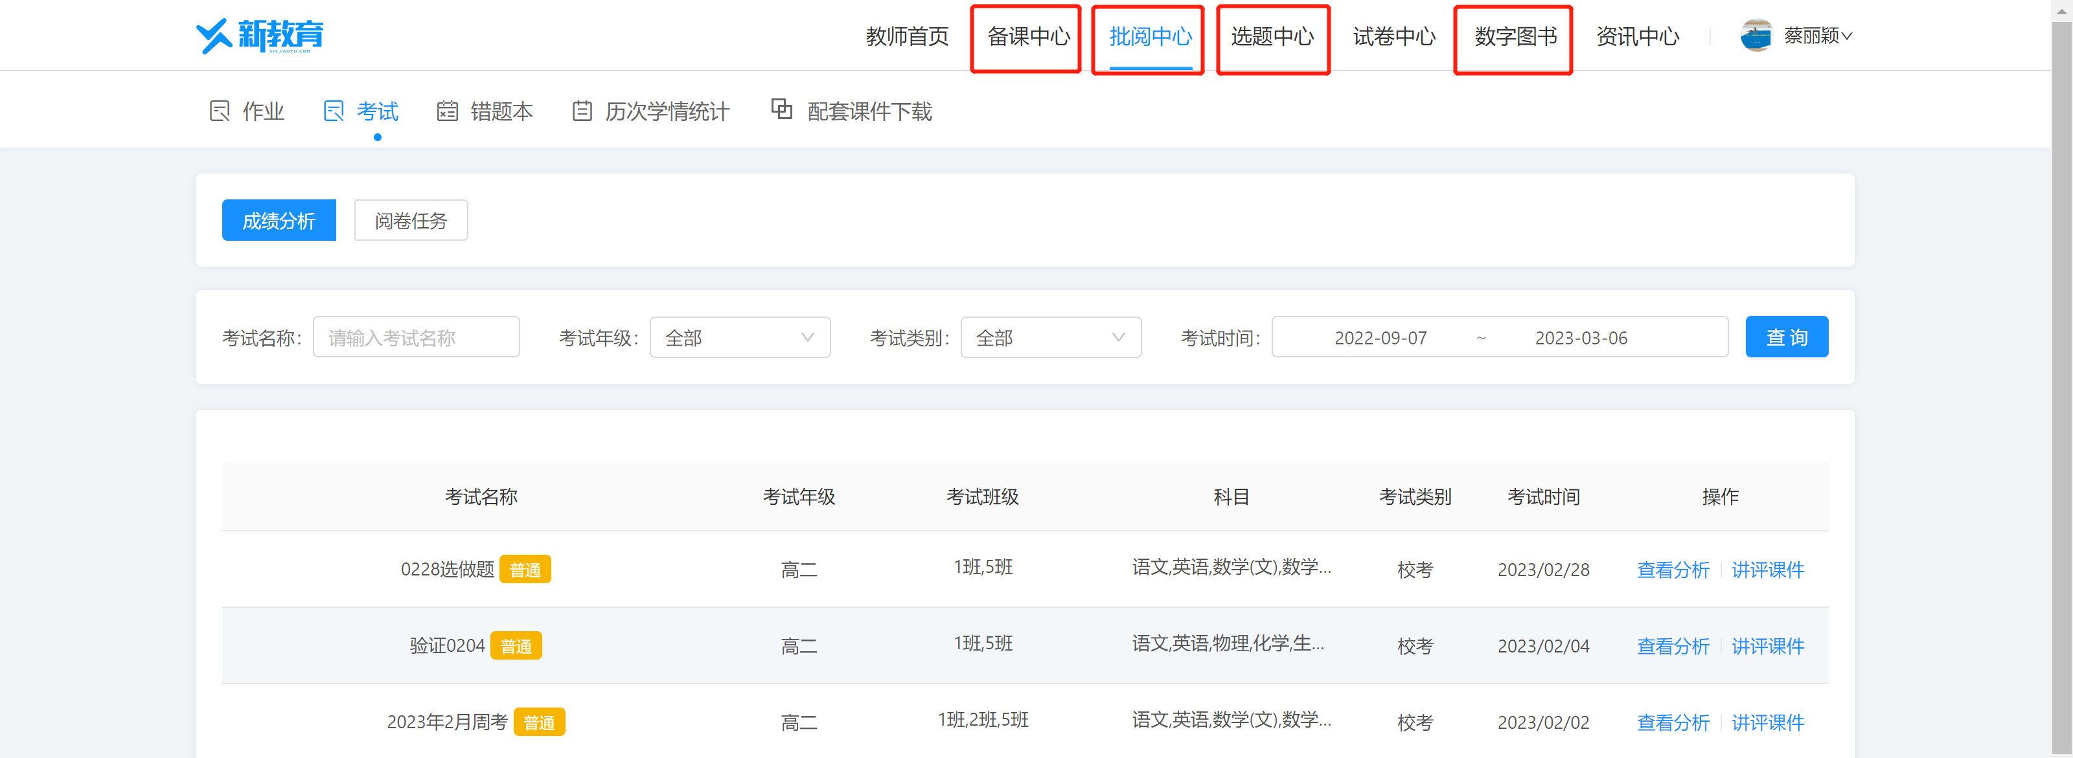Focus the 考试名称 input field

[416, 338]
